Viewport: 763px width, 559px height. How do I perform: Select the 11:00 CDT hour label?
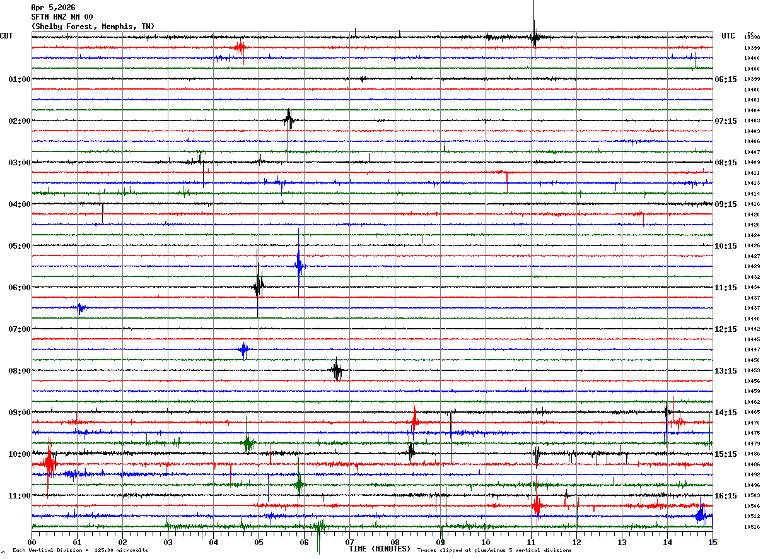20,496
